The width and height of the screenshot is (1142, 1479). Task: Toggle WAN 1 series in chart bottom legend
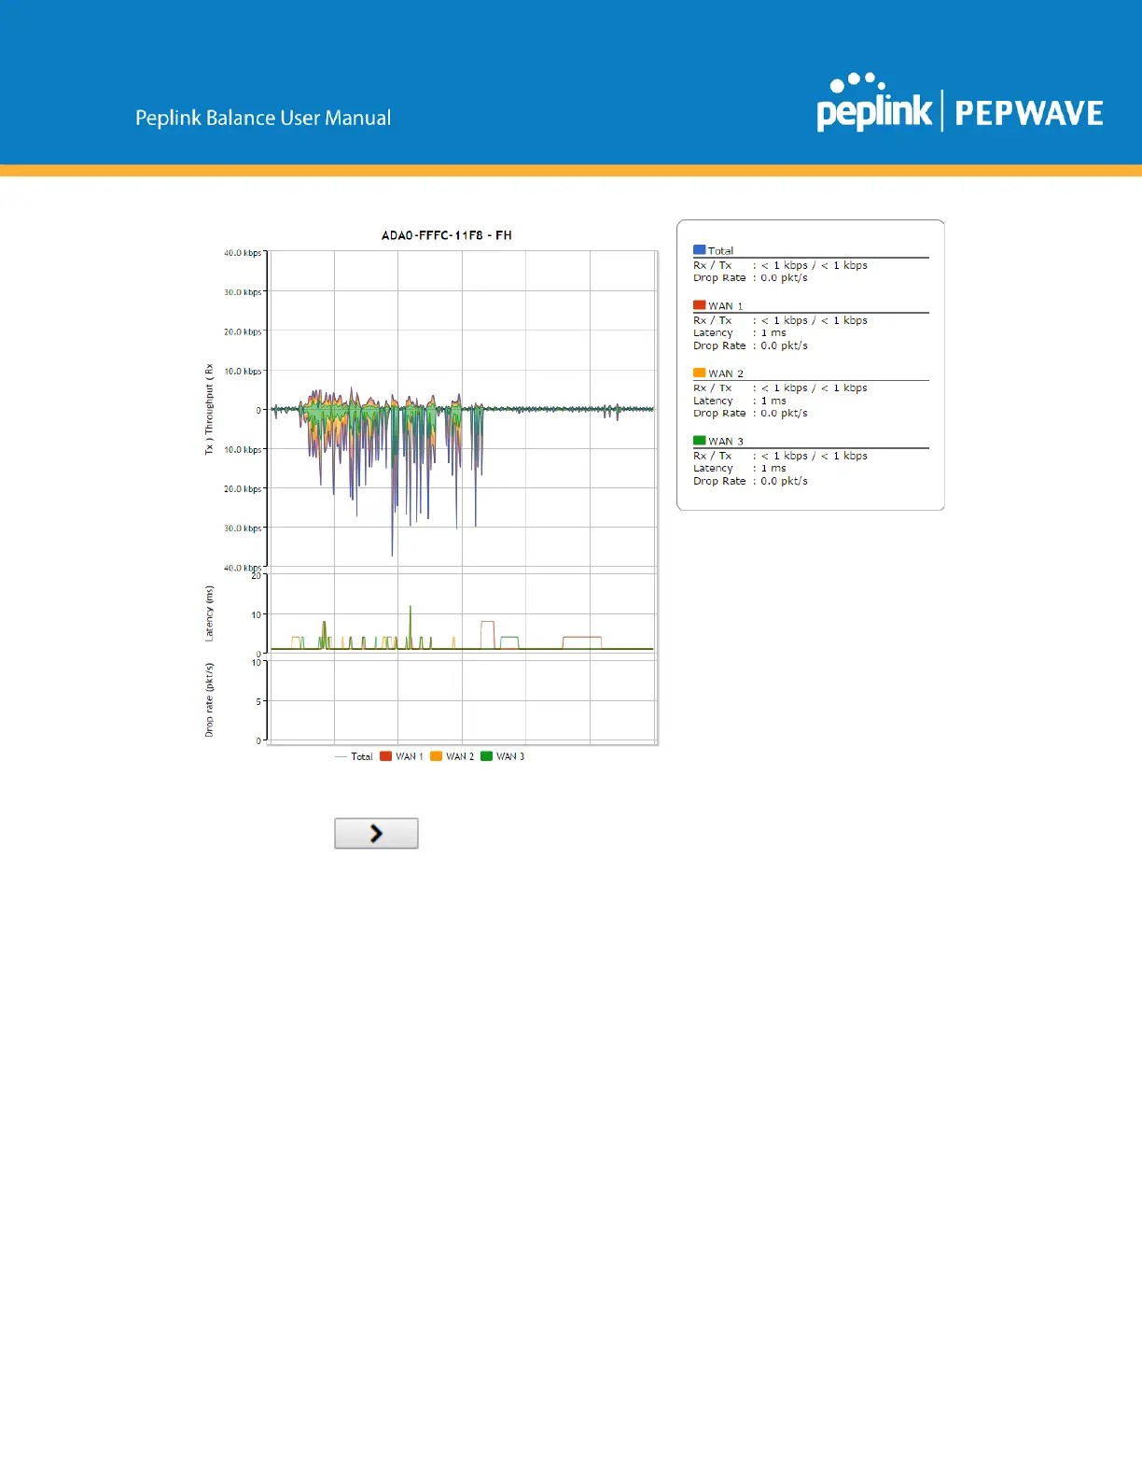pos(400,756)
